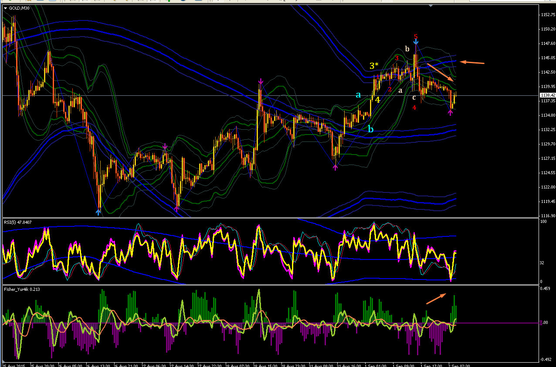Click the current price label 1138.42

point(547,95)
